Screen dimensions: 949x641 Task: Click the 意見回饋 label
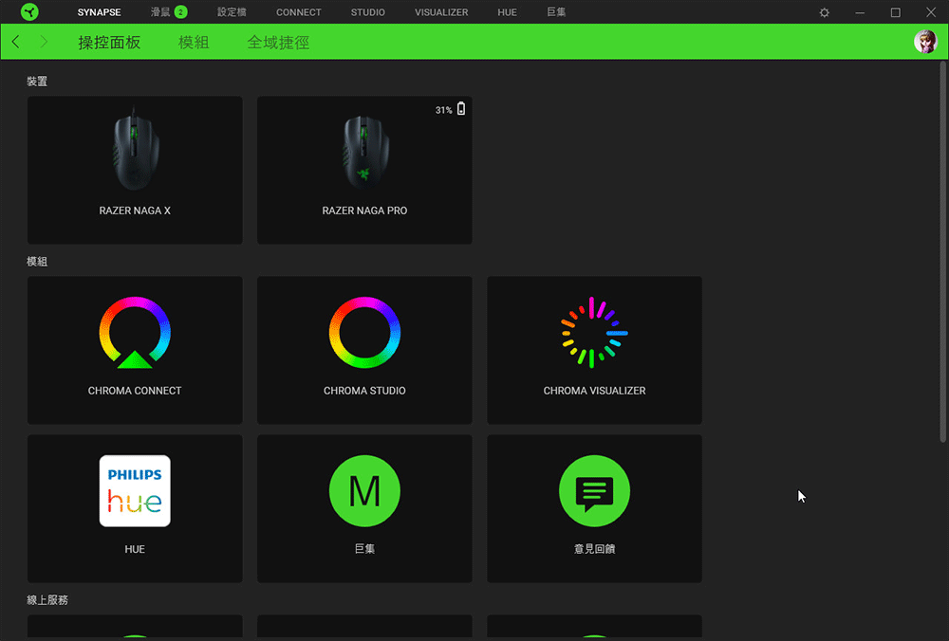594,549
